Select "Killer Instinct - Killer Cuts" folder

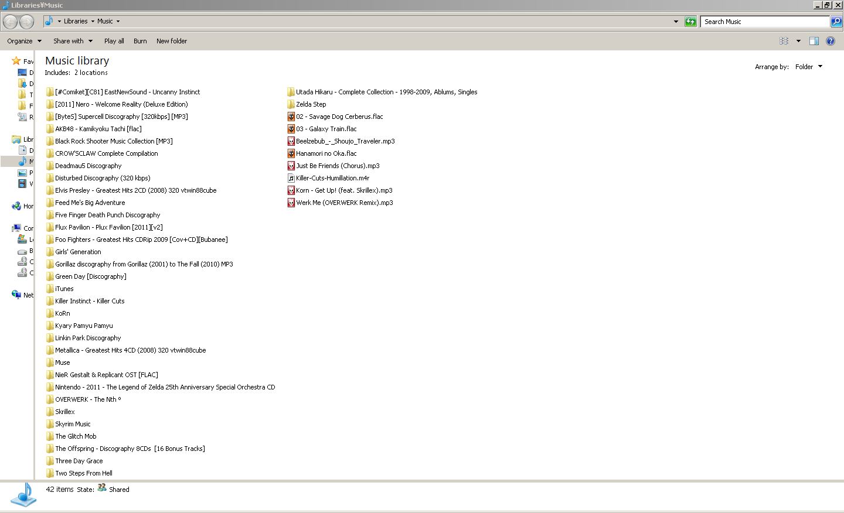(86, 301)
